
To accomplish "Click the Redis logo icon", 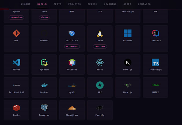I will [x=16, y=108].
